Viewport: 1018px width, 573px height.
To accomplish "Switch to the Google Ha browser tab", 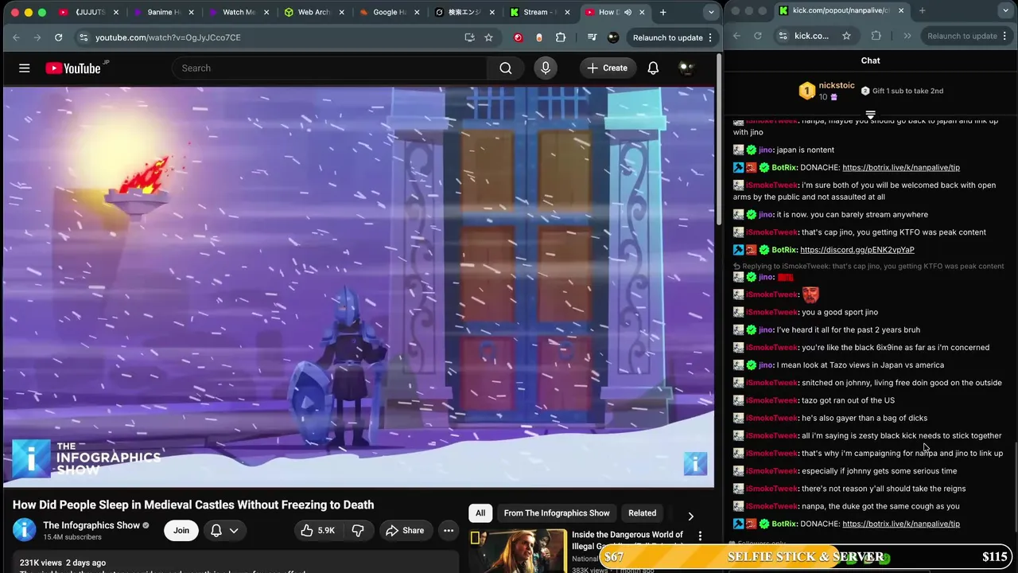I will point(388,12).
